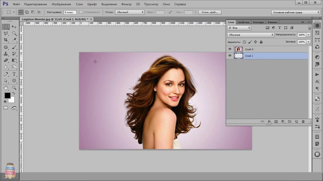Click the Растушевка input field
This screenshot has width=323, height=181.
click(x=70, y=12)
